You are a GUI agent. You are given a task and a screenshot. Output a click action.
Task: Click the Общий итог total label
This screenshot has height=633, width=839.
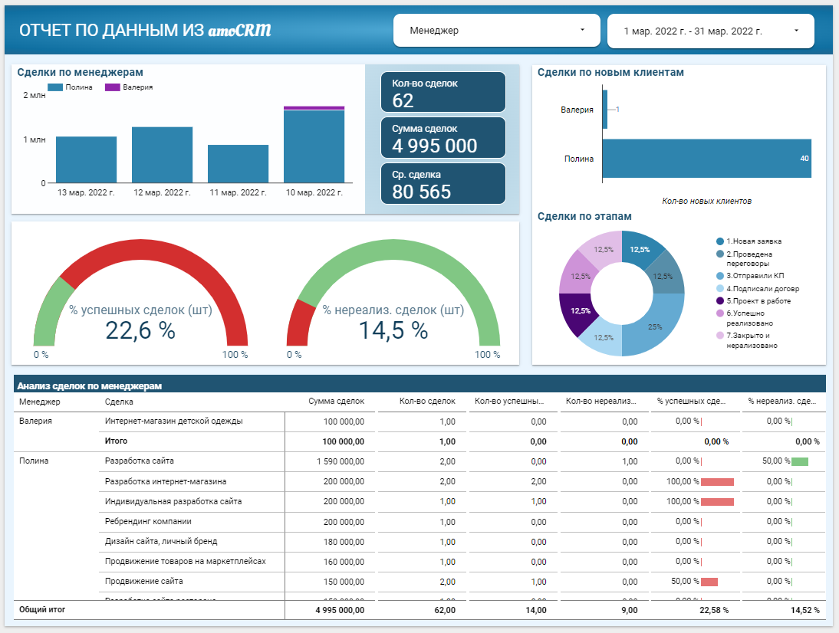point(42,609)
